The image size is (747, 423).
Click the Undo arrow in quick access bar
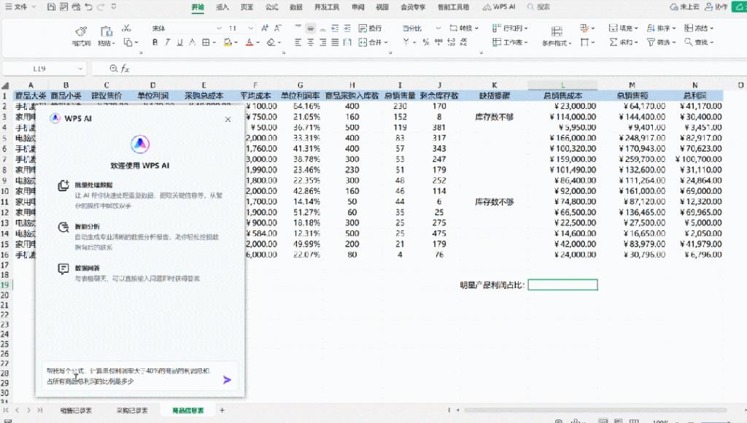coord(89,7)
